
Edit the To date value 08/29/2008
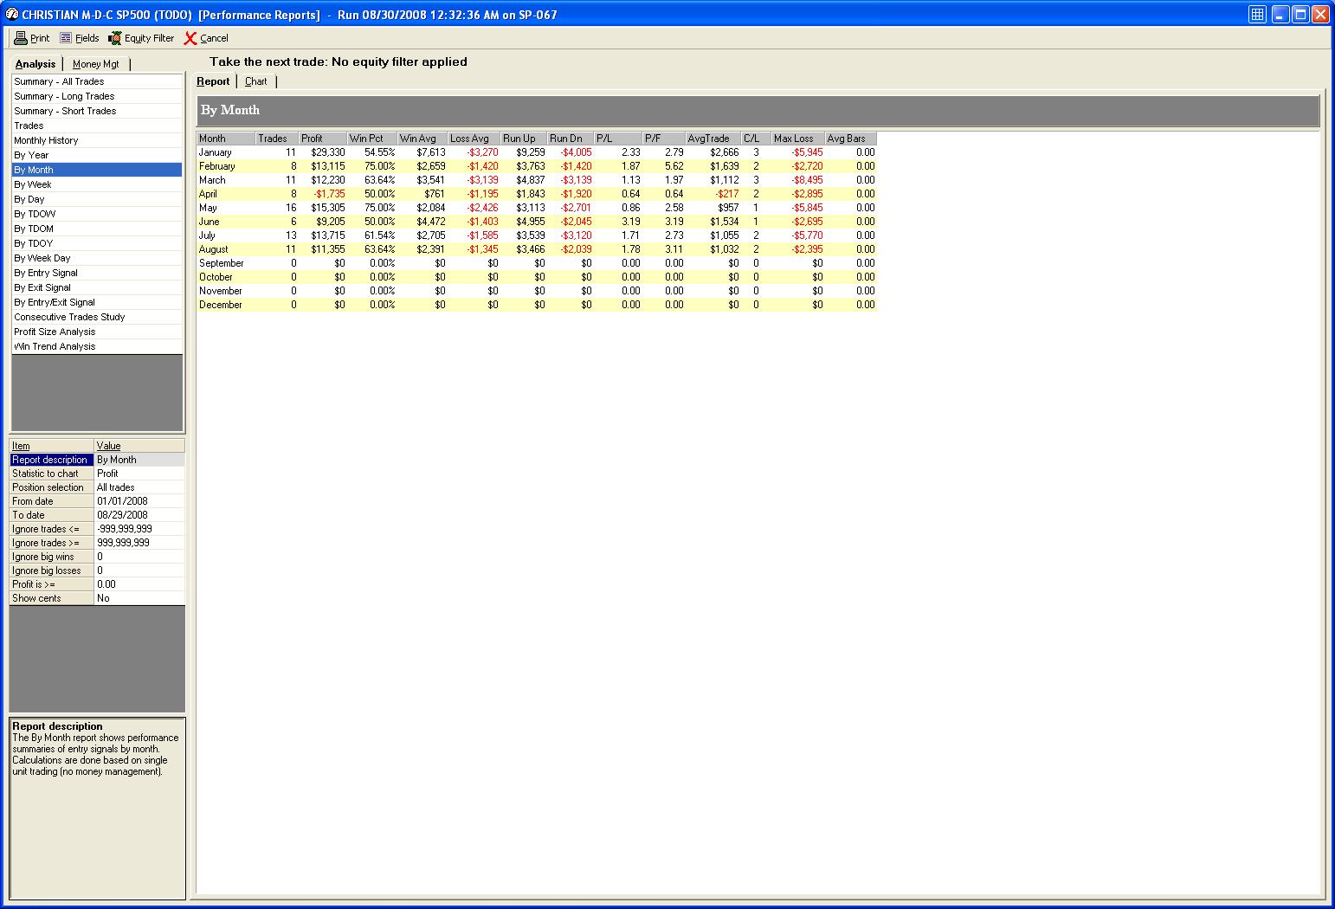(x=139, y=515)
